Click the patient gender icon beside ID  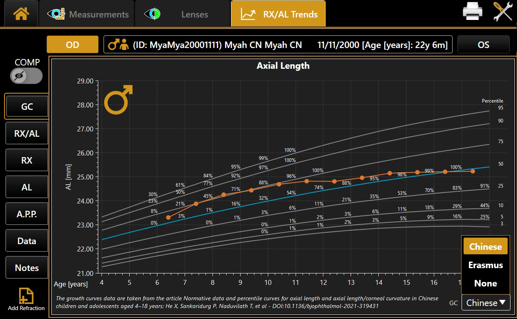click(x=119, y=45)
